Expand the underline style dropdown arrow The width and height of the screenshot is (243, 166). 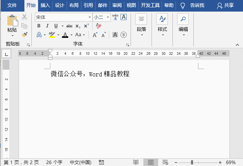62,26
